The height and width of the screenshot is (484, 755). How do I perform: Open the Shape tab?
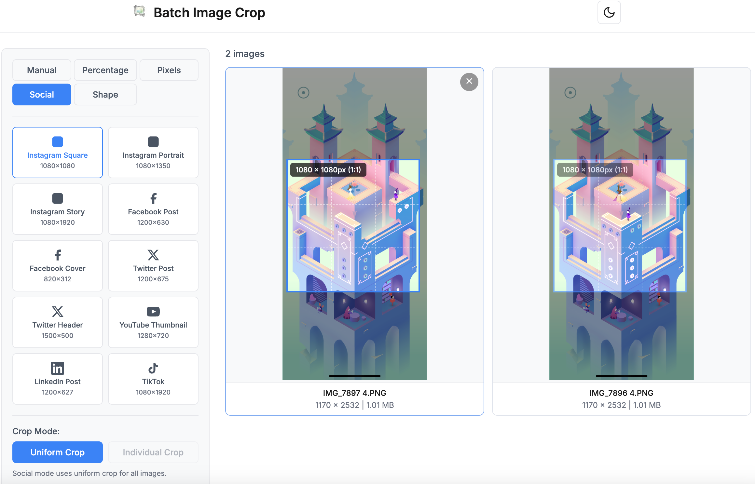(105, 94)
